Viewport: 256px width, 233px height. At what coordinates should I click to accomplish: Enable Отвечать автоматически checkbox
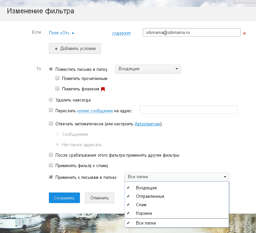[x=51, y=123]
